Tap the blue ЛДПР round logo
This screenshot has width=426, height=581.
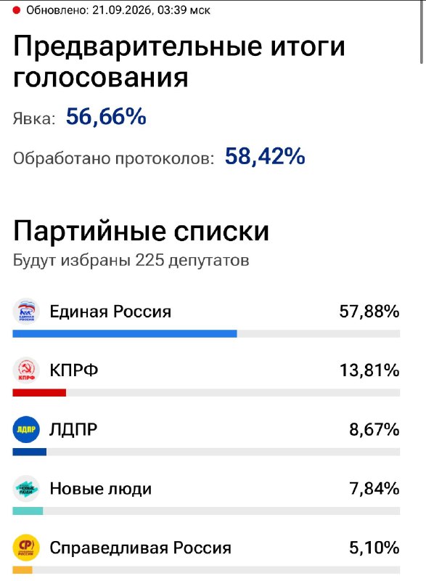point(26,429)
